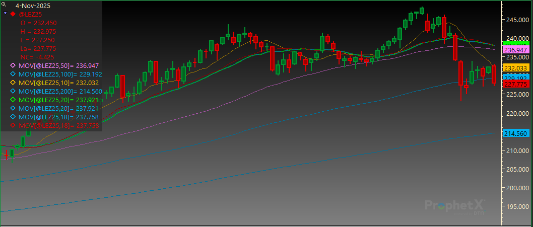
Task: Click the pink diamond for the 50-period MOV
Action: tap(13, 65)
